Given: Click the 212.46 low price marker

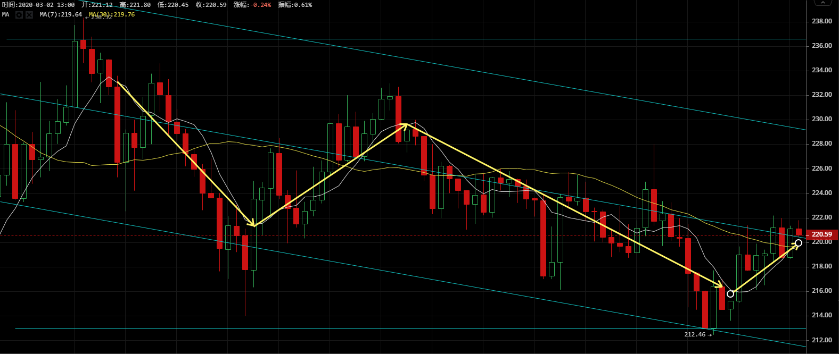Looking at the screenshot, I should click(x=697, y=334).
